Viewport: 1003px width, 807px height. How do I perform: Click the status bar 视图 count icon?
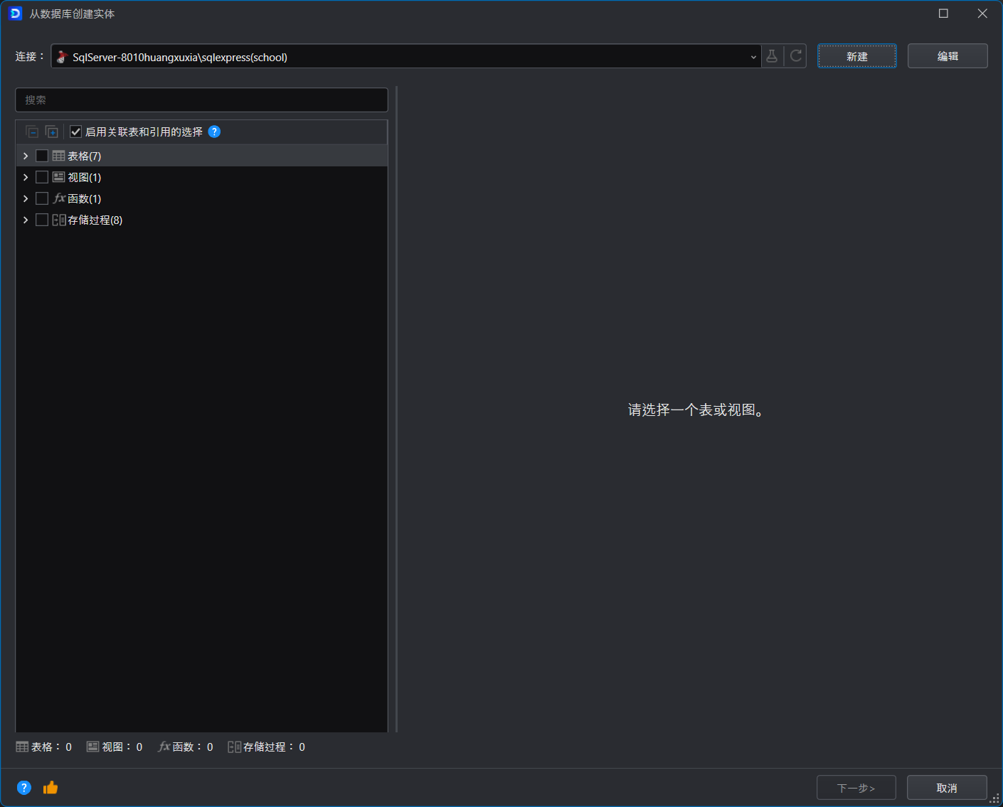pos(92,747)
